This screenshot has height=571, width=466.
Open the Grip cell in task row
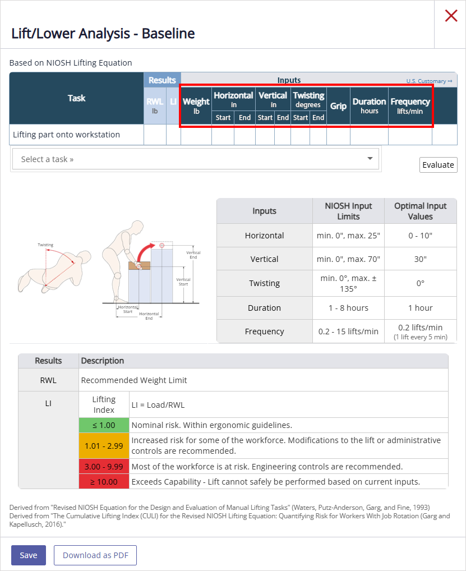tap(338, 135)
